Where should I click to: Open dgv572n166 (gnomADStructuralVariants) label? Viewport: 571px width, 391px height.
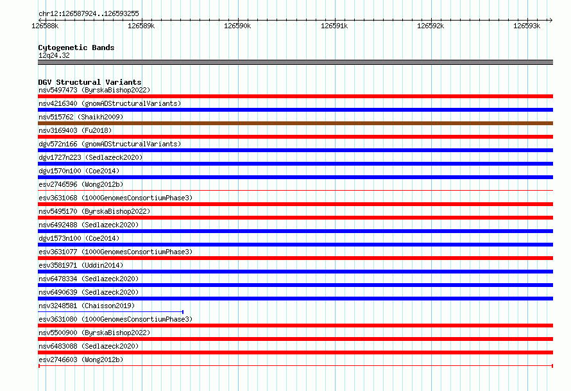[x=110, y=144]
